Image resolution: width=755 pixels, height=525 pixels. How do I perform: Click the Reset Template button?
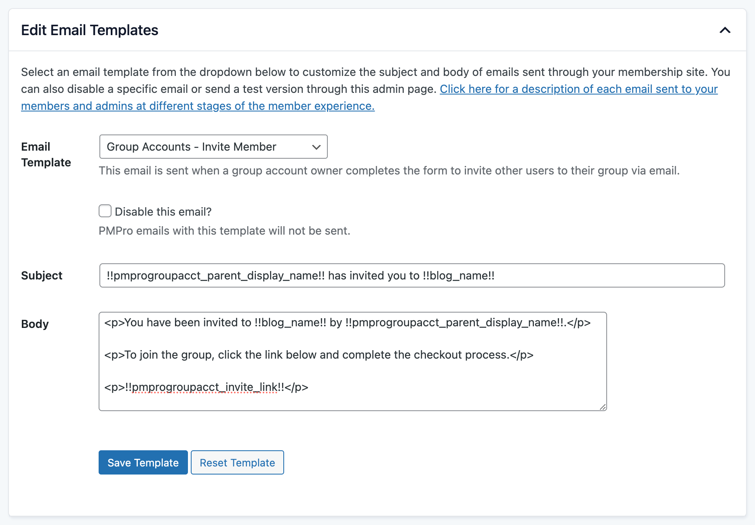[x=237, y=462]
